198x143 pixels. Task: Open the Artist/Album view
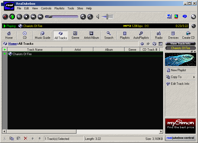pyautogui.click(x=91, y=35)
